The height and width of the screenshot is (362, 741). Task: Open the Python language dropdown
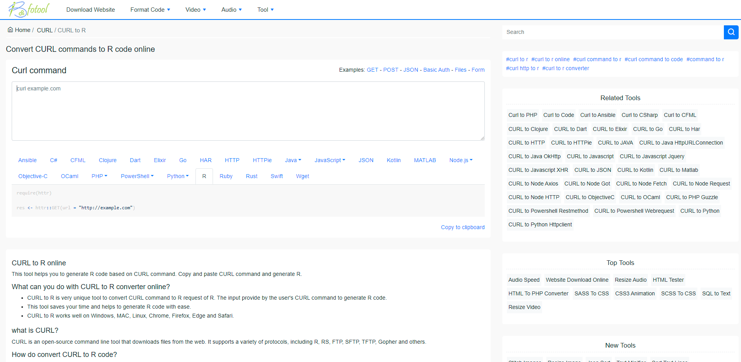[x=178, y=176]
